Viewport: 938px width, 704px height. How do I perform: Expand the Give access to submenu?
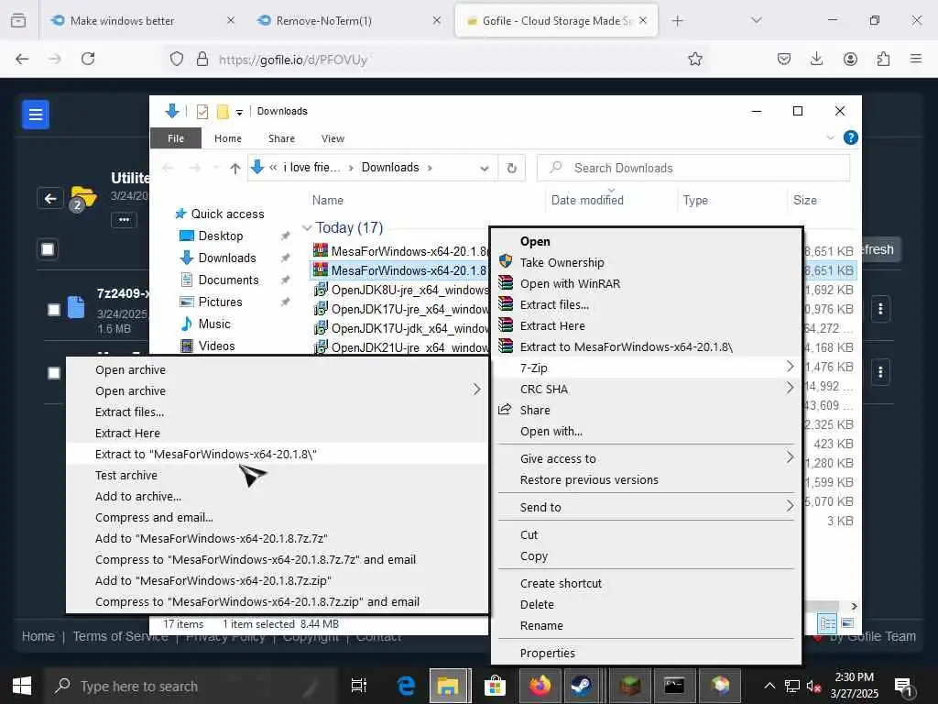(790, 457)
